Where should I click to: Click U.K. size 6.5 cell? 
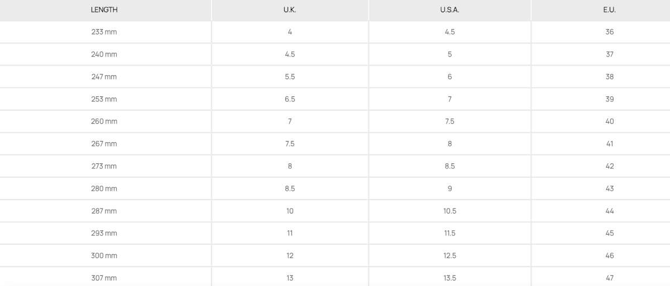click(290, 99)
